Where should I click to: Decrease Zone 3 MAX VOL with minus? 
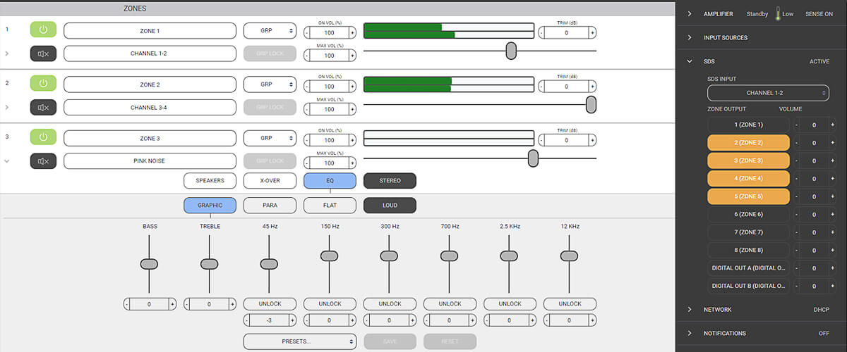[307, 163]
